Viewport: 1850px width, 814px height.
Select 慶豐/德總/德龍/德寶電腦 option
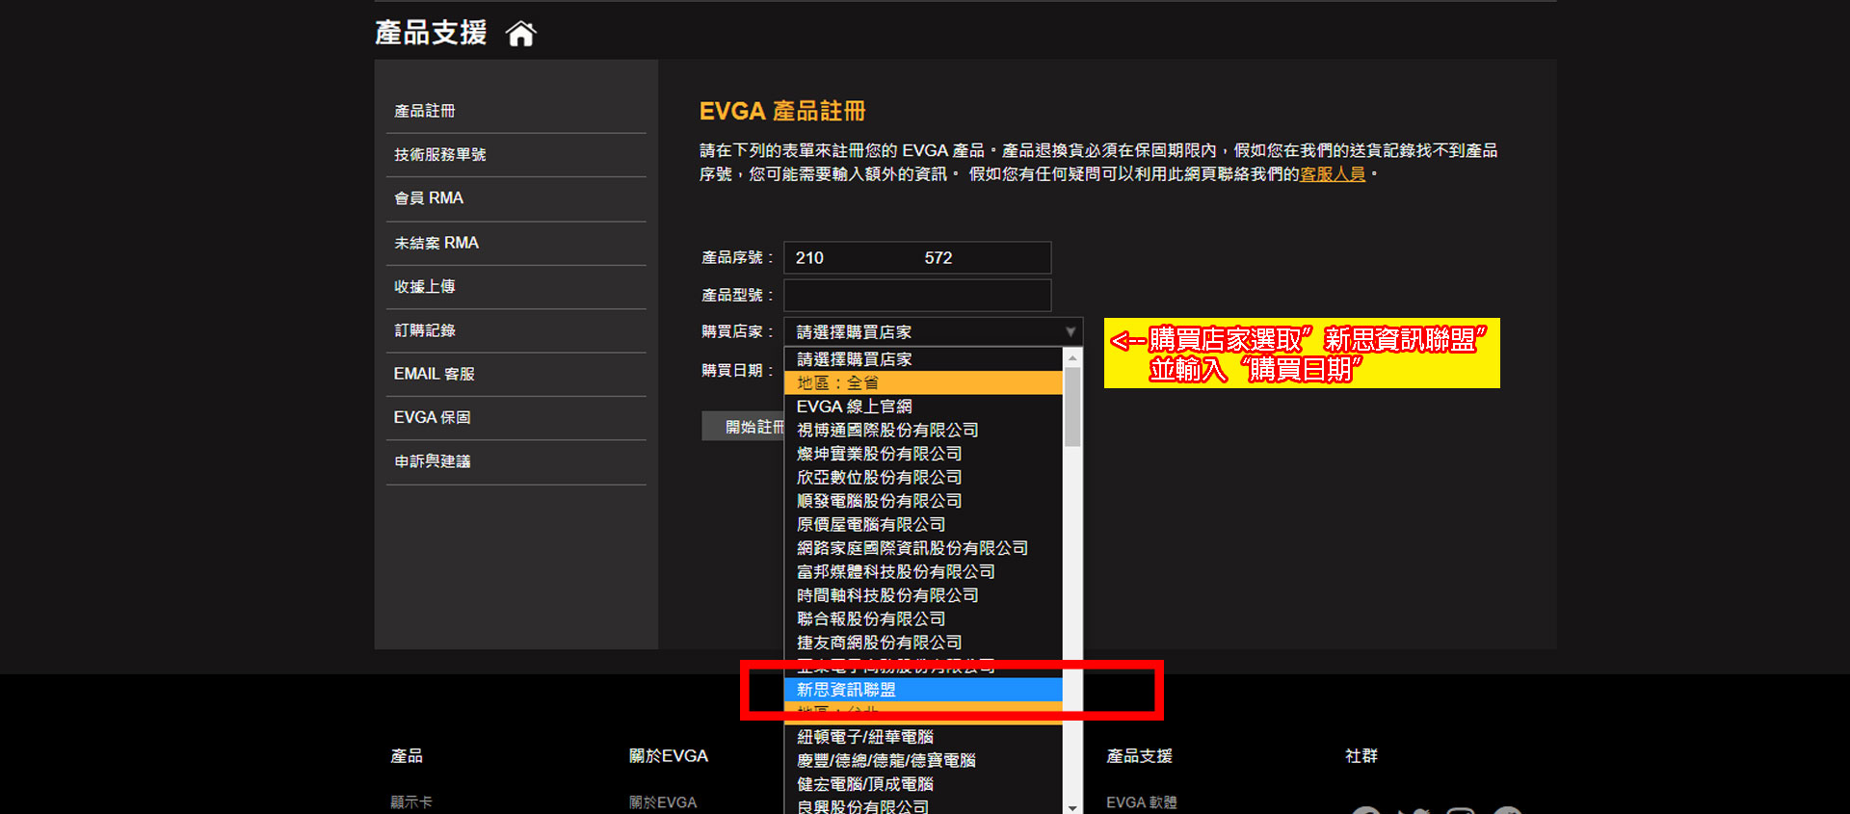[923, 760]
